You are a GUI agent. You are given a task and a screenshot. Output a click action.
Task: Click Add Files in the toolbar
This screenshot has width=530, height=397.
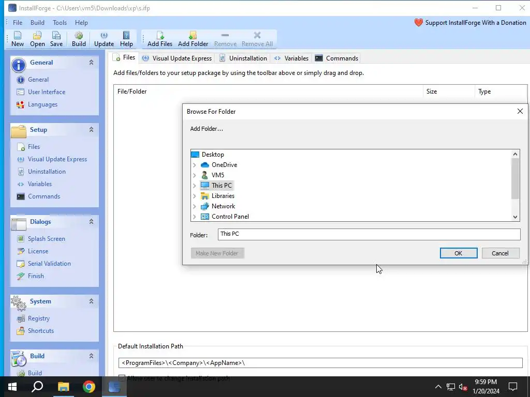(x=160, y=39)
